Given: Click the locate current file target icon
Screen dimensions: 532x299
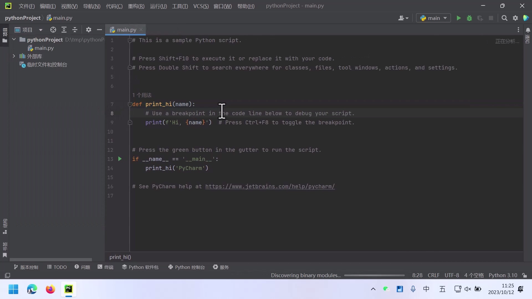Looking at the screenshot, I should pyautogui.click(x=53, y=30).
